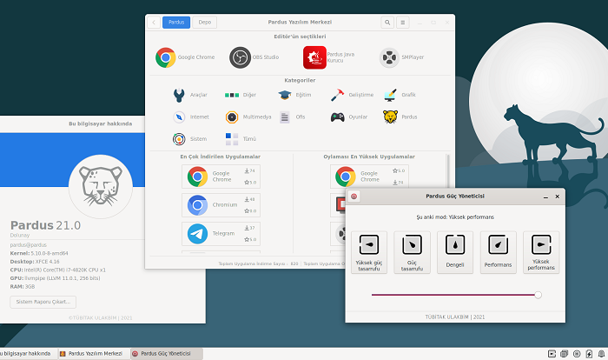The width and height of the screenshot is (608, 360).
Task: Open hamburger menu in Pardus Yazılım Merkezi
Action: [x=403, y=23]
